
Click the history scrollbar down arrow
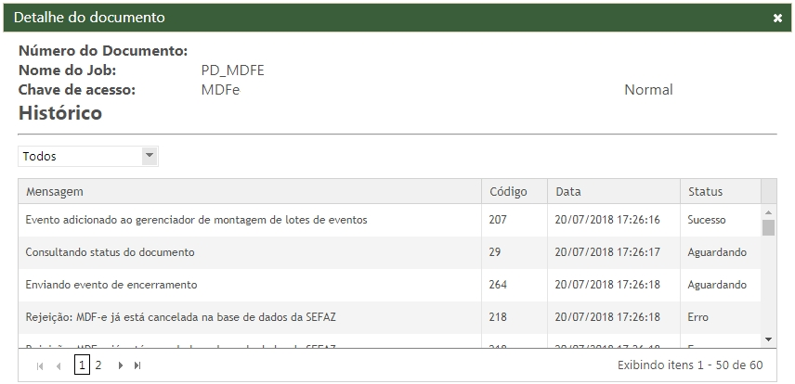pyautogui.click(x=768, y=340)
